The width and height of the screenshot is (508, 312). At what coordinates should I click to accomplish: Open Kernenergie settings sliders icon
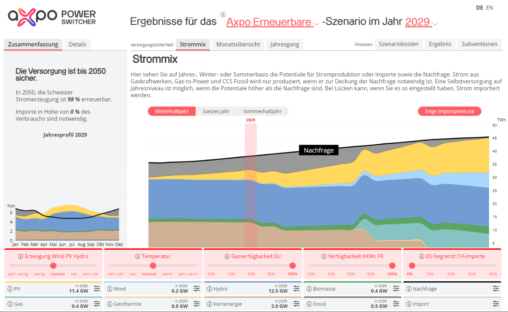[x=296, y=304]
